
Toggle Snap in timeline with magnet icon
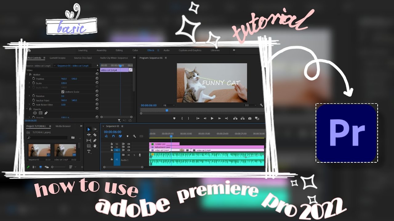coord(113,136)
